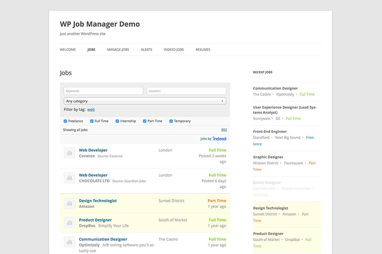This screenshot has height=254, width=382.
Task: Click the 'Filter by tag:' label
Action: (x=75, y=110)
